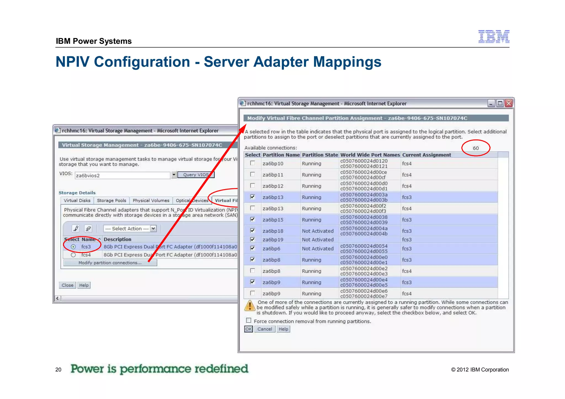
Task: Uncheck the za6bp18 partition checkbox
Action: [x=252, y=231]
